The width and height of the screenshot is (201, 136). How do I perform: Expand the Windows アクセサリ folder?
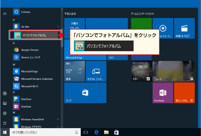58,127
